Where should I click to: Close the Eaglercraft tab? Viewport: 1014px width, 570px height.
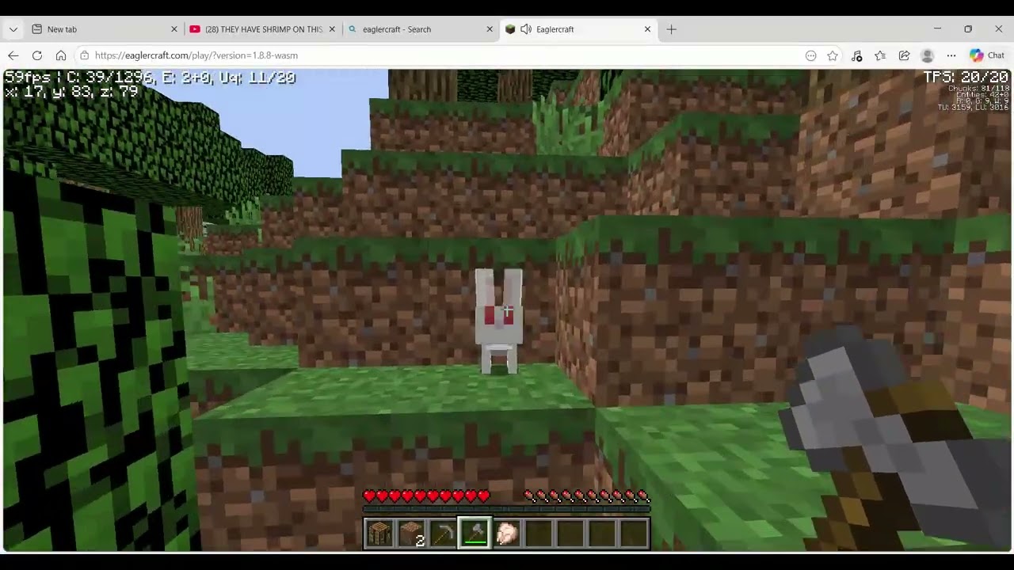pos(647,29)
